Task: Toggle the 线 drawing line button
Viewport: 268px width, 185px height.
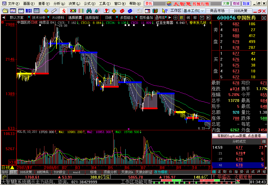Action: (188, 18)
